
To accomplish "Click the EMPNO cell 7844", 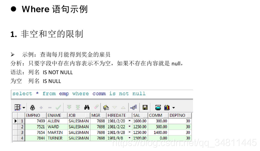I will (x=36, y=138).
